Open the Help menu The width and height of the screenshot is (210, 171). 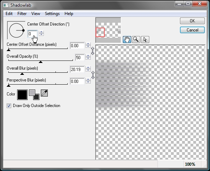tap(69, 14)
